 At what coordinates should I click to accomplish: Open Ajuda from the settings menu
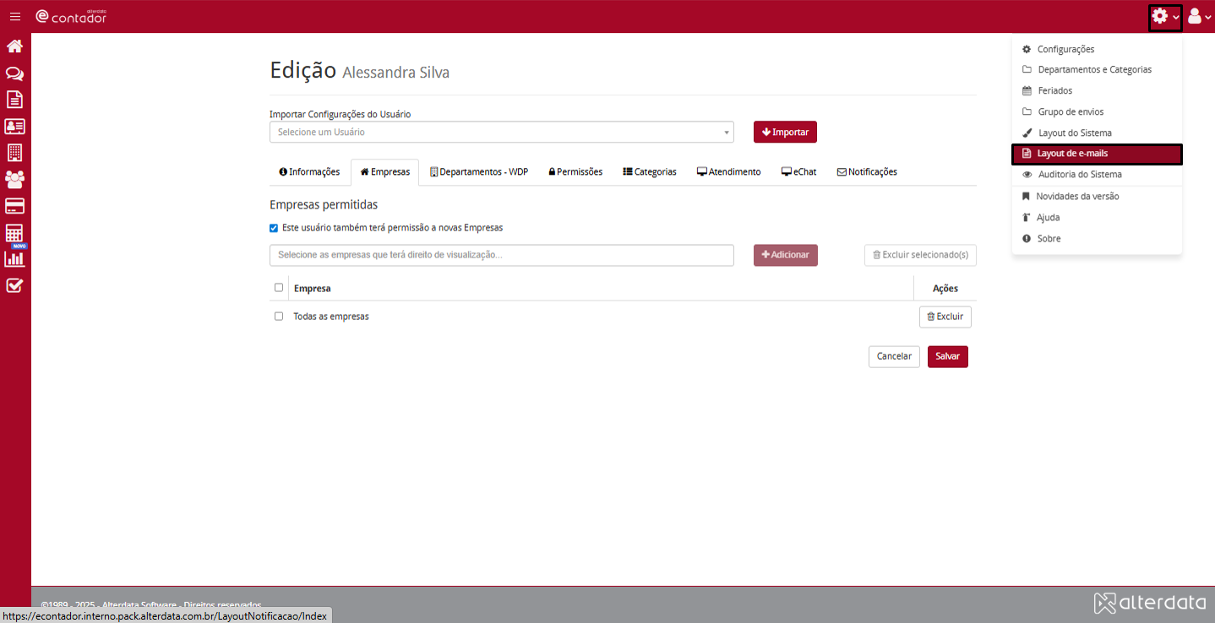tap(1097, 217)
